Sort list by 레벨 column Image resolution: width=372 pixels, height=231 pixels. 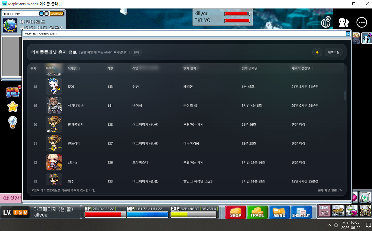tap(112, 68)
